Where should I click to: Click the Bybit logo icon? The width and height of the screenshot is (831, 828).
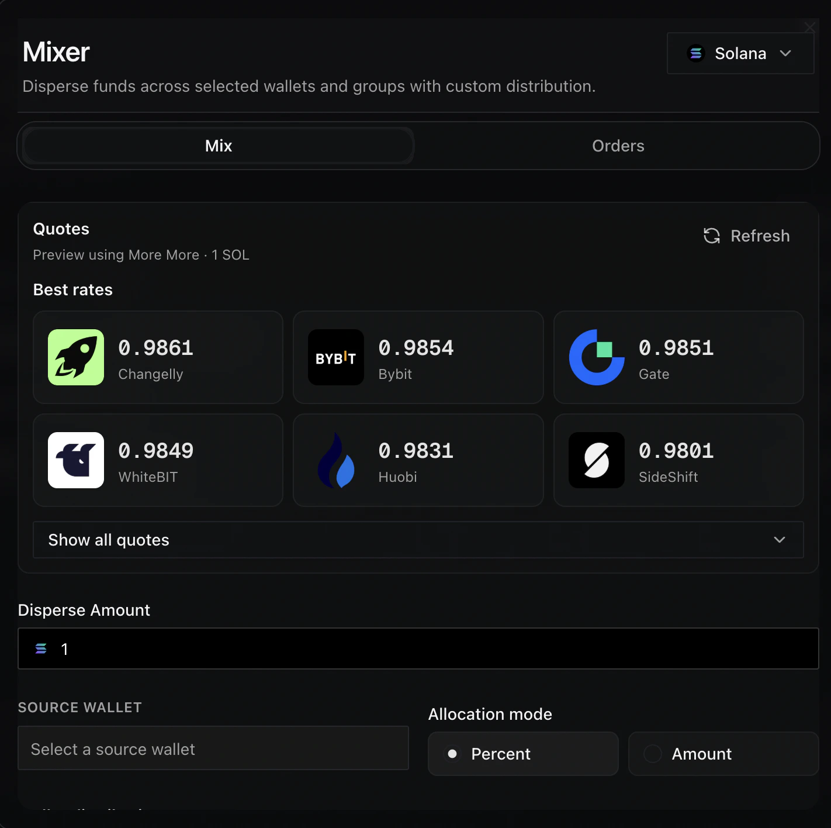tap(336, 357)
